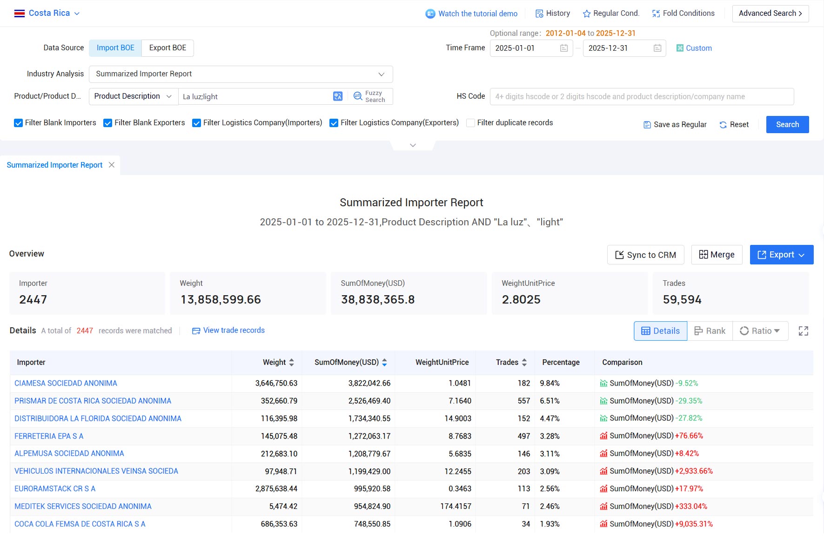Enable Filter duplicate records checkbox
824x541 pixels.
tap(470, 123)
